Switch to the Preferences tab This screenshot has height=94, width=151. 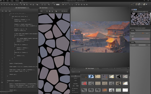(118, 68)
